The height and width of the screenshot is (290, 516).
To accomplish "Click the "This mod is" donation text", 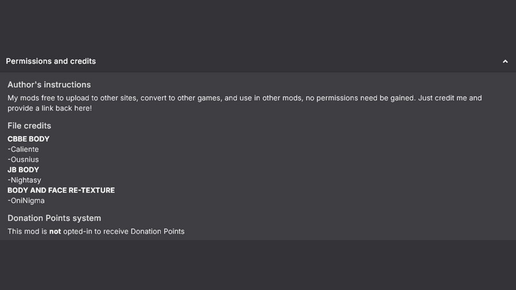I will pyautogui.click(x=27, y=232).
